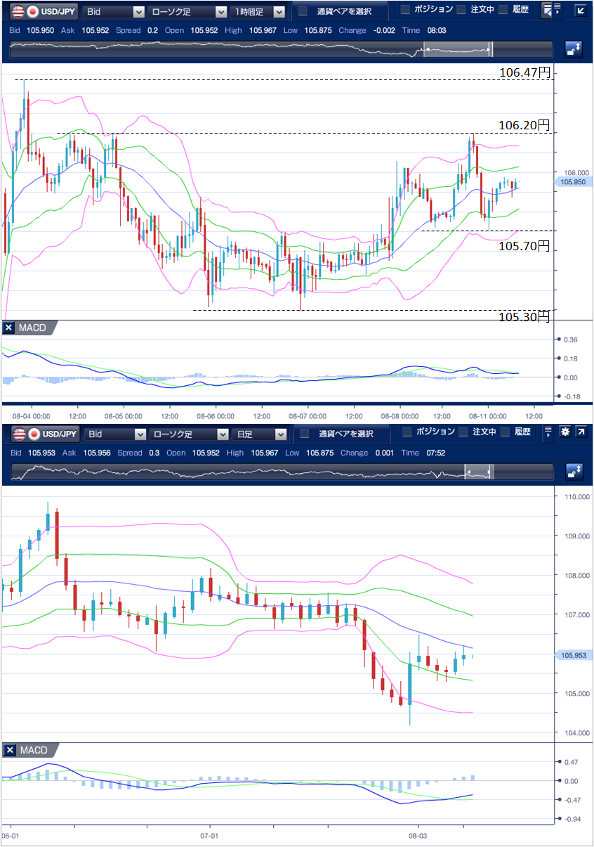The width and height of the screenshot is (594, 847).
Task: Open the list menu icon in lower toolbar
Action: (548, 433)
